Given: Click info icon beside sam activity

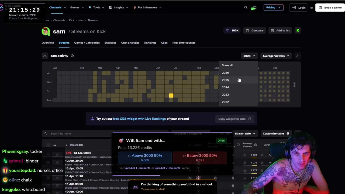Looking at the screenshot, I should click(x=72, y=56).
